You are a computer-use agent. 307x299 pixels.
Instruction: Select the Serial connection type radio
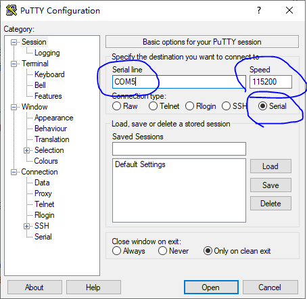click(x=262, y=106)
